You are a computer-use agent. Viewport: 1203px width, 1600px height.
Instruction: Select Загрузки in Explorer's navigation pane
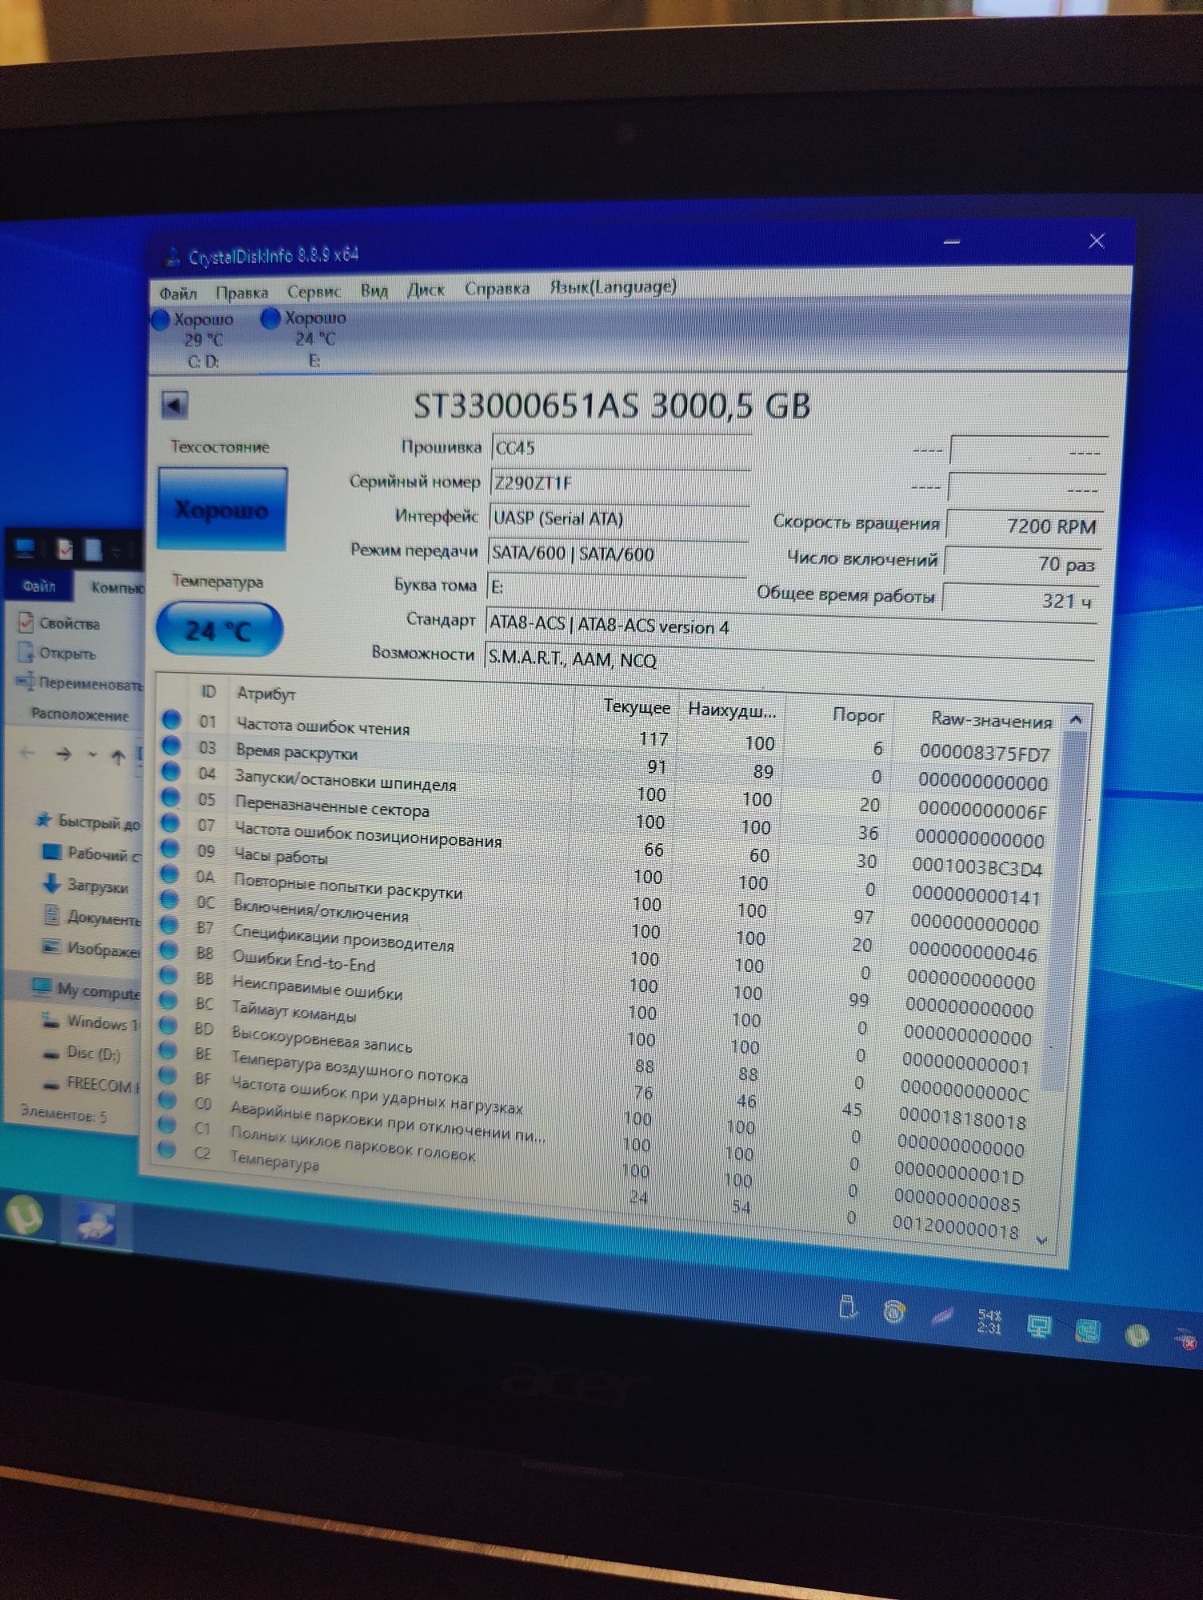pyautogui.click(x=86, y=886)
